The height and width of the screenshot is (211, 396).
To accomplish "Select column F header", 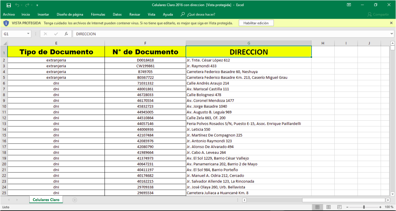I will tap(145, 43).
